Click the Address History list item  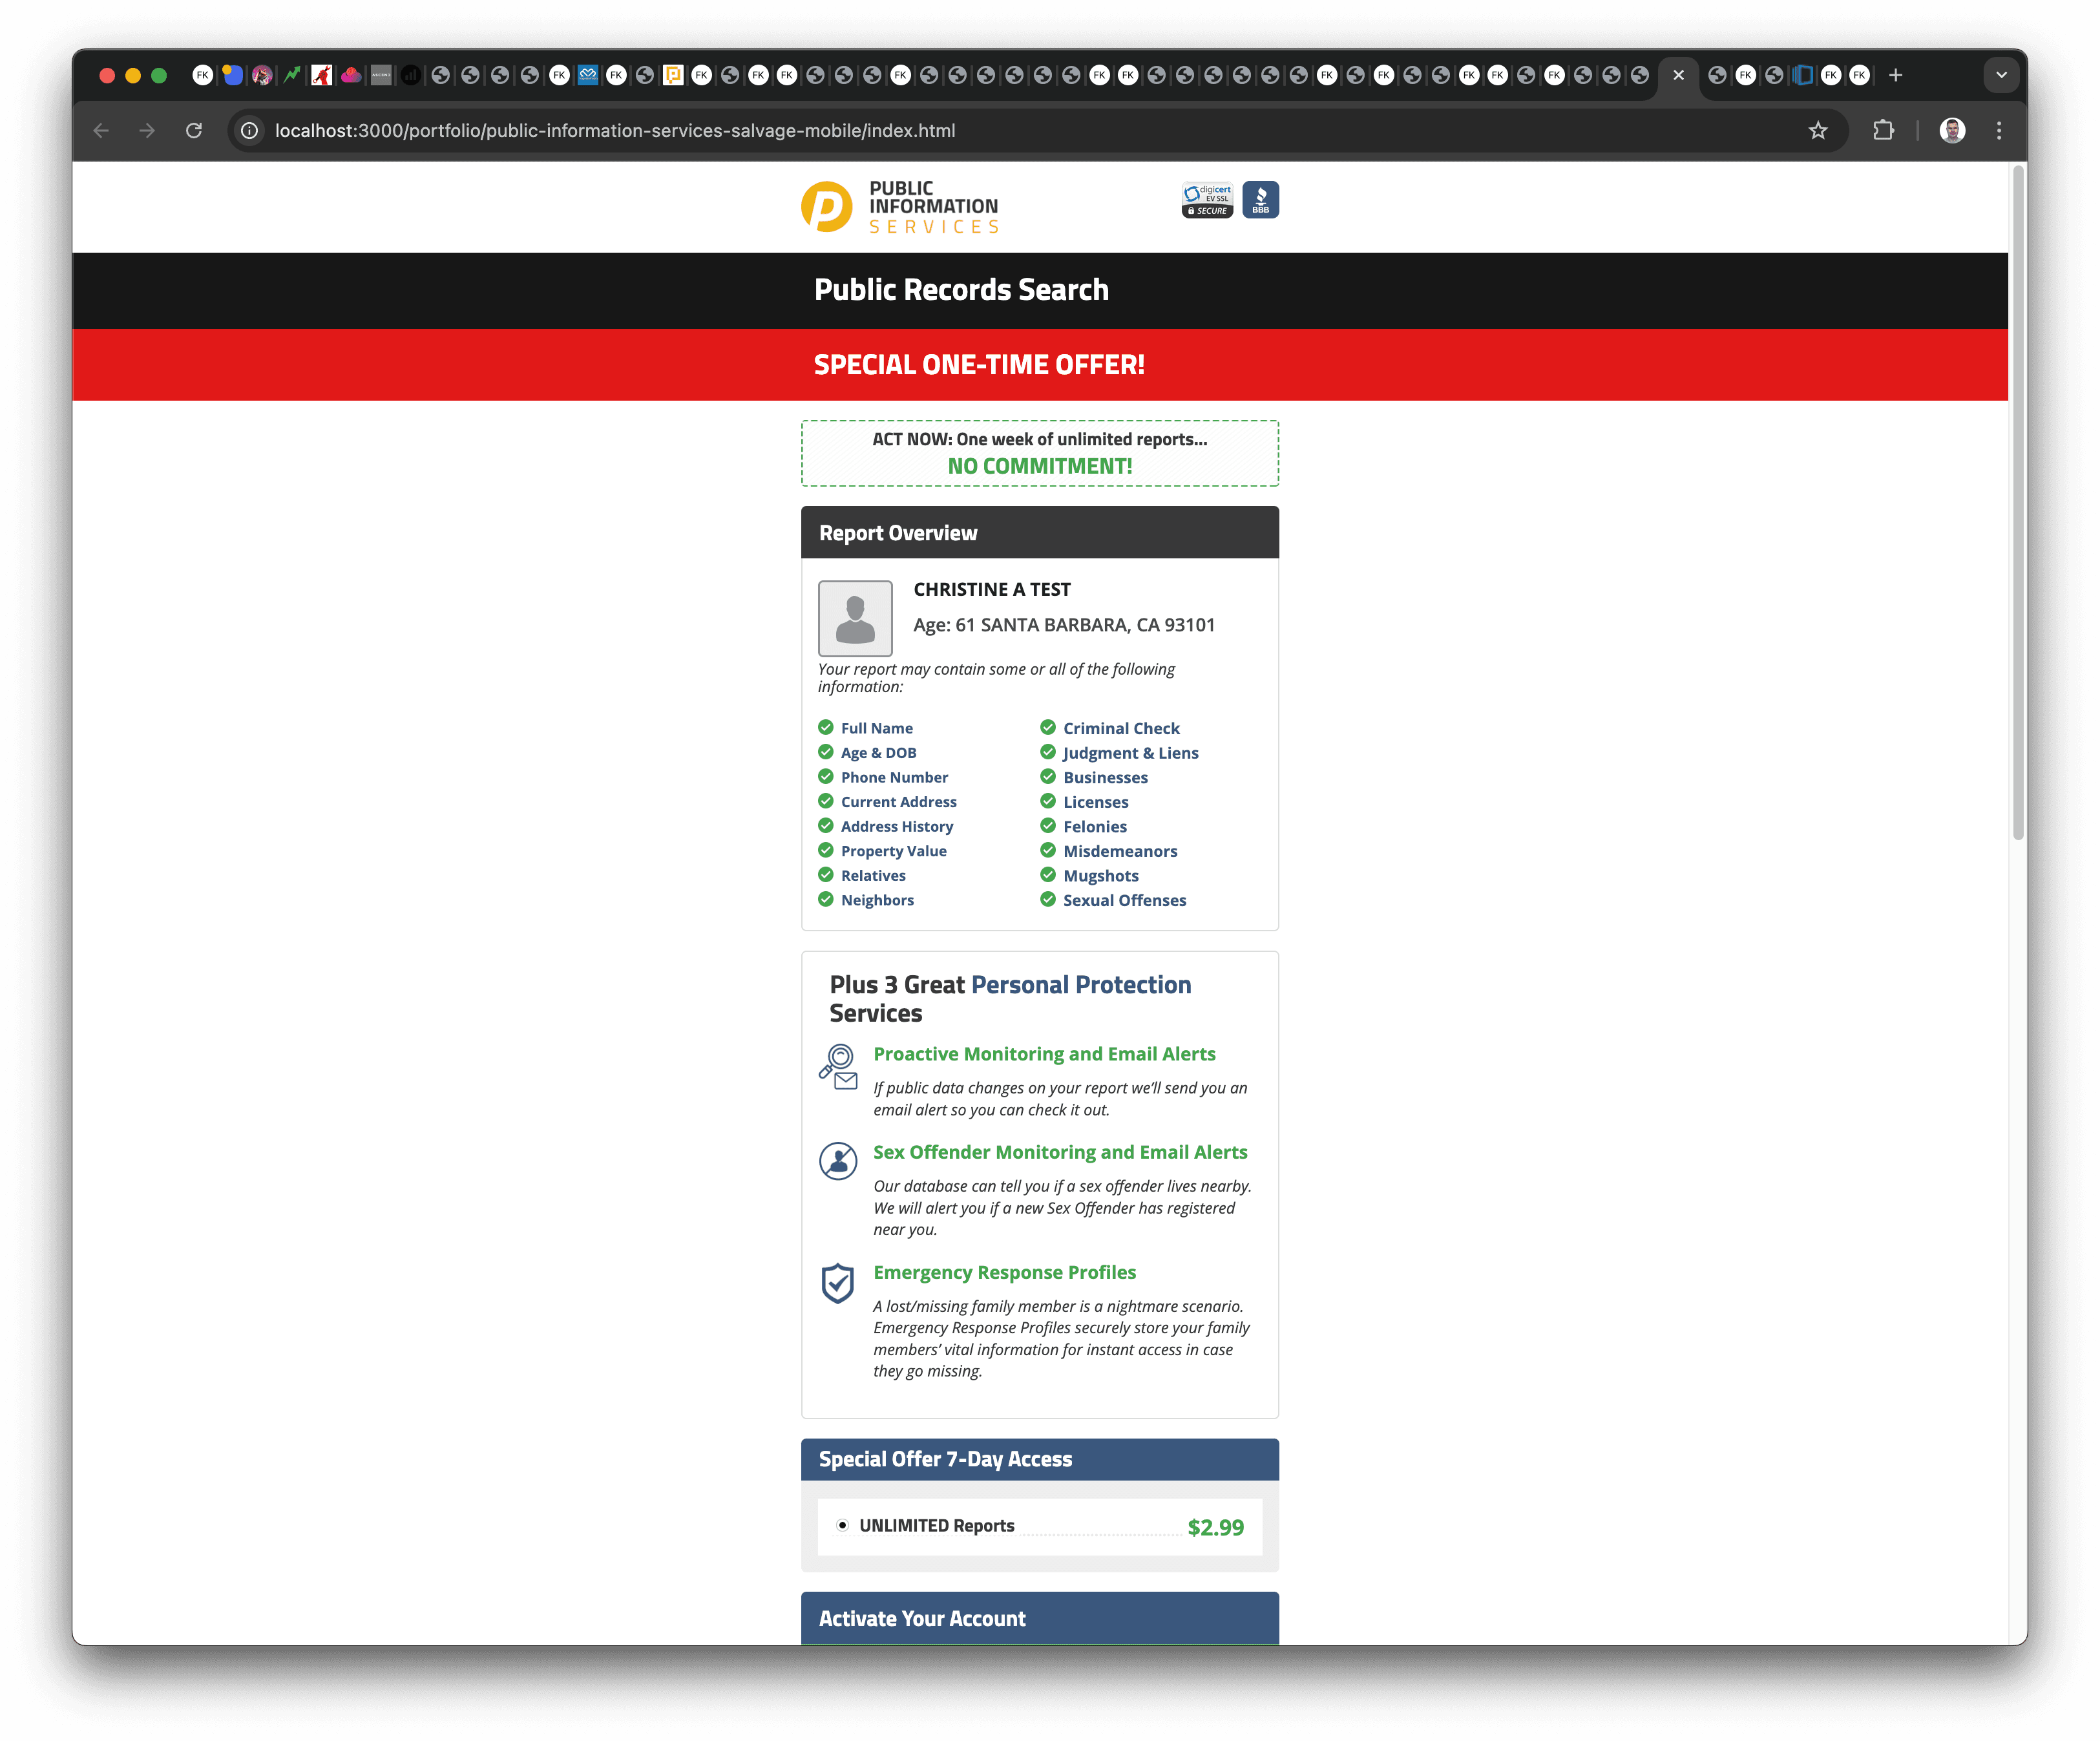tap(897, 826)
